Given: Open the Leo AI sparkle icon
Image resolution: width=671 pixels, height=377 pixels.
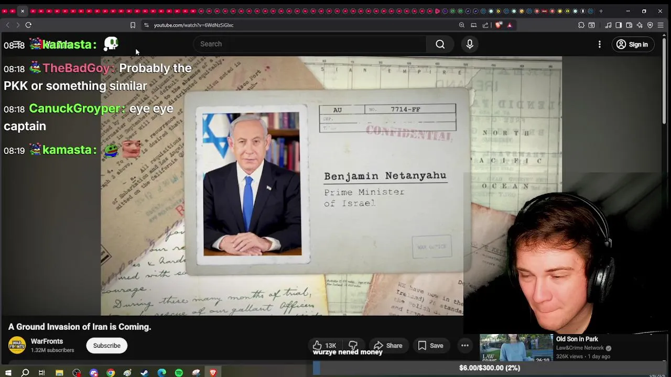Looking at the screenshot, I should tap(640, 25).
